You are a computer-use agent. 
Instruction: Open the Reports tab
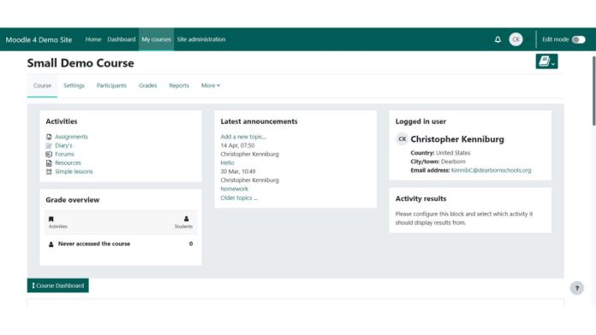pyautogui.click(x=179, y=85)
